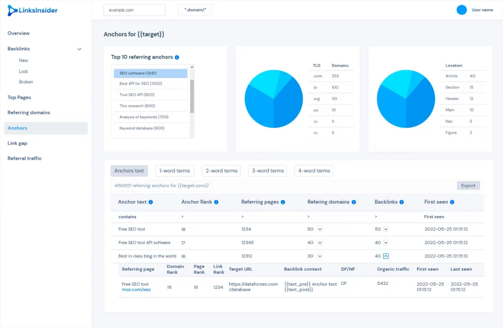Switch to the 2-word terms tab

tap(222, 171)
